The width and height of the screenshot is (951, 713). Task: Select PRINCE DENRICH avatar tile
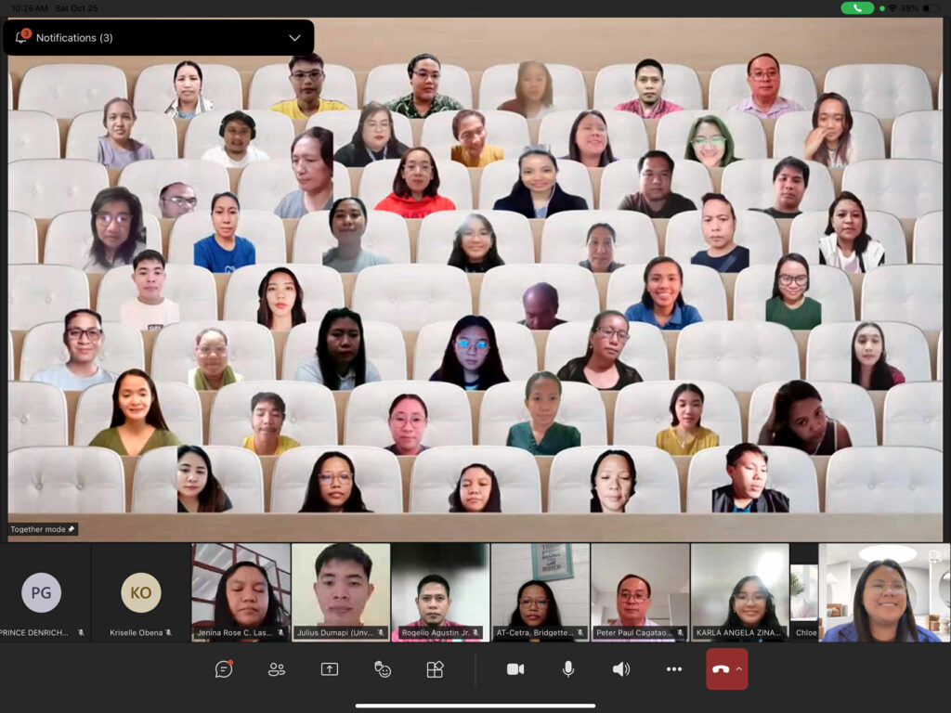pyautogui.click(x=42, y=592)
